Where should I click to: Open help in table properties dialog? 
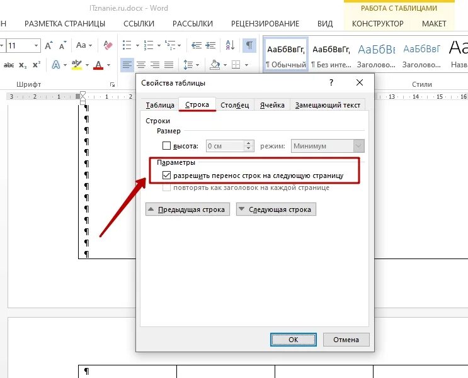331,82
